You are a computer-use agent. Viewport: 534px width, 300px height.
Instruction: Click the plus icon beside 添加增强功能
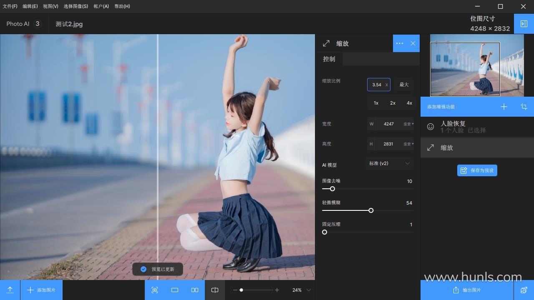click(504, 107)
